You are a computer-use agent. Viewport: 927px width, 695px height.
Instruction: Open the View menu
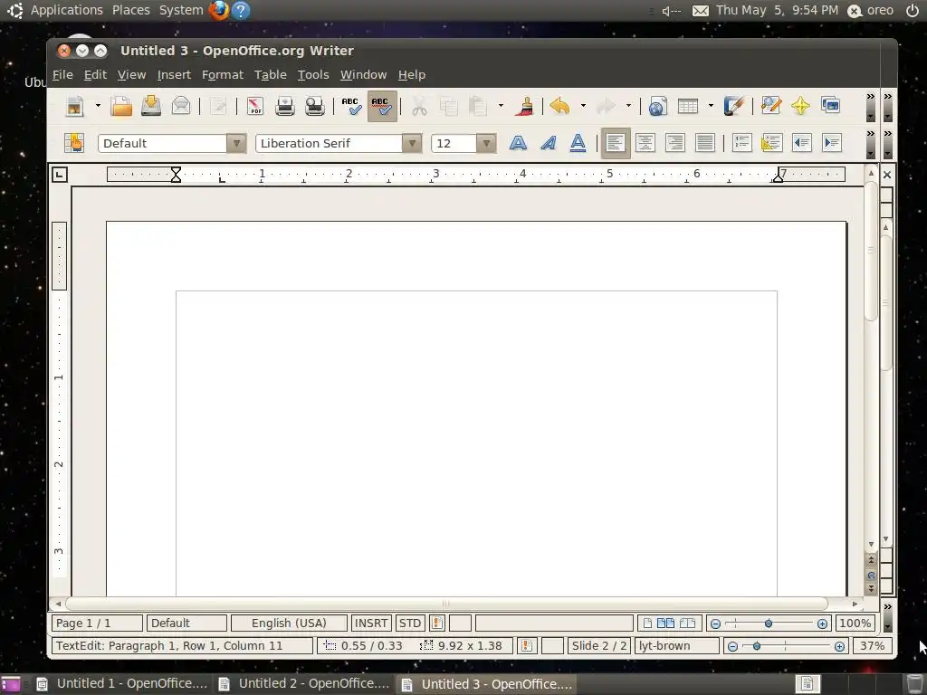click(131, 74)
